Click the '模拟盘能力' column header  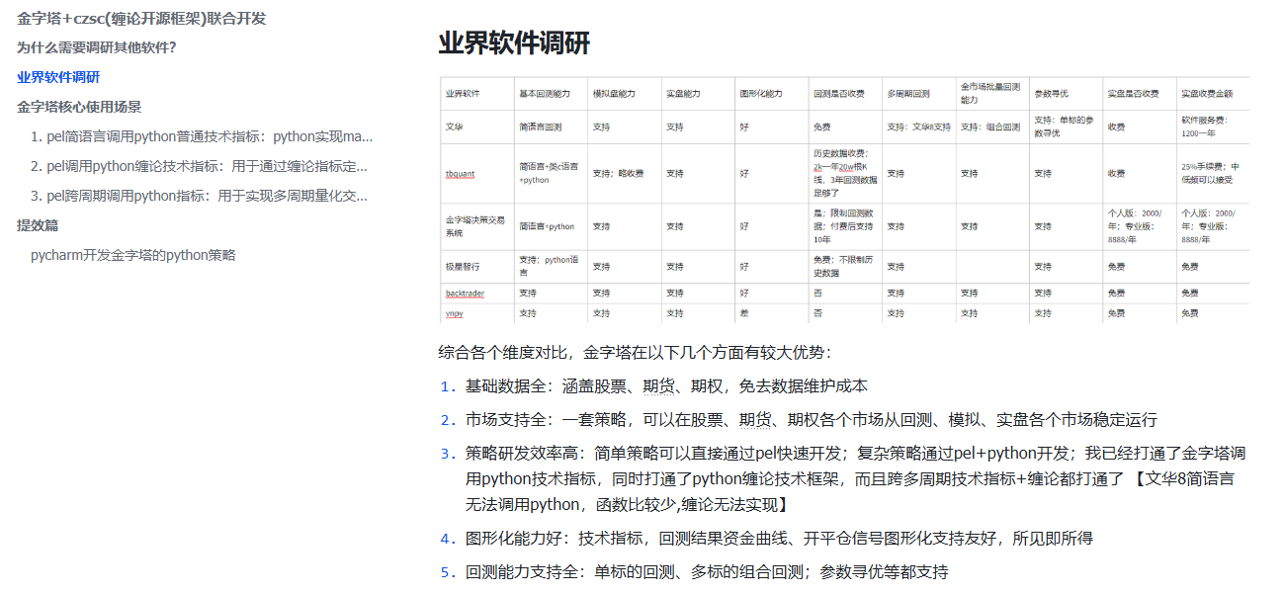coord(624,93)
